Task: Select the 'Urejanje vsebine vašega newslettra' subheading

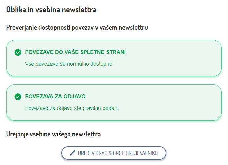Action: [53, 134]
